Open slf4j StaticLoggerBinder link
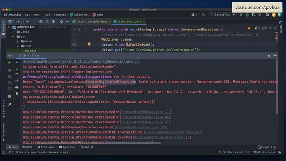 coord(67,76)
